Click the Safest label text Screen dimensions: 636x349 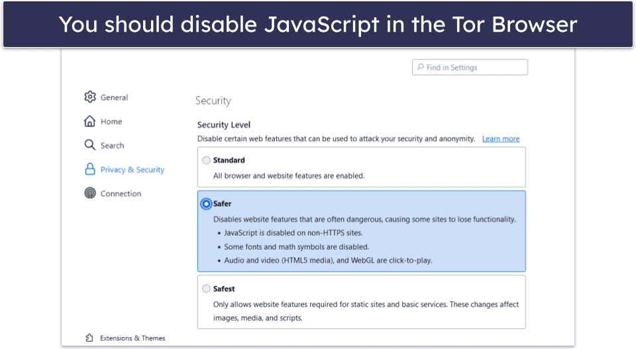224,289
